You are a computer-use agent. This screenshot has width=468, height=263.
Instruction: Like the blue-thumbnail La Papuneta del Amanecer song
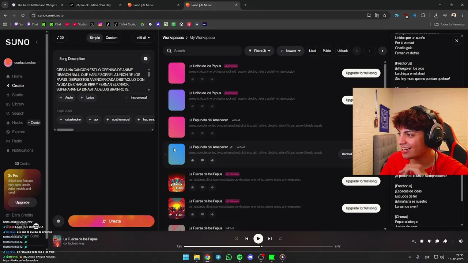(192, 160)
